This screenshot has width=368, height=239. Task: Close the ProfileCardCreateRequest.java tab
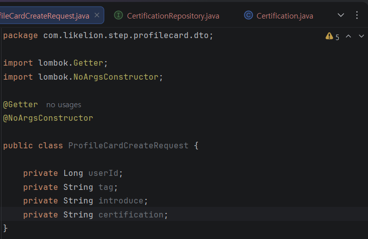pos(97,16)
